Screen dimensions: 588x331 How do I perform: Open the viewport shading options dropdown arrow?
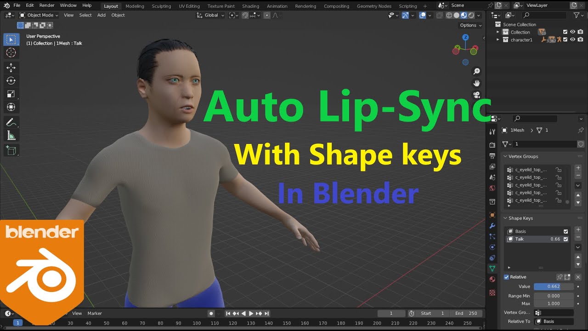[479, 15]
